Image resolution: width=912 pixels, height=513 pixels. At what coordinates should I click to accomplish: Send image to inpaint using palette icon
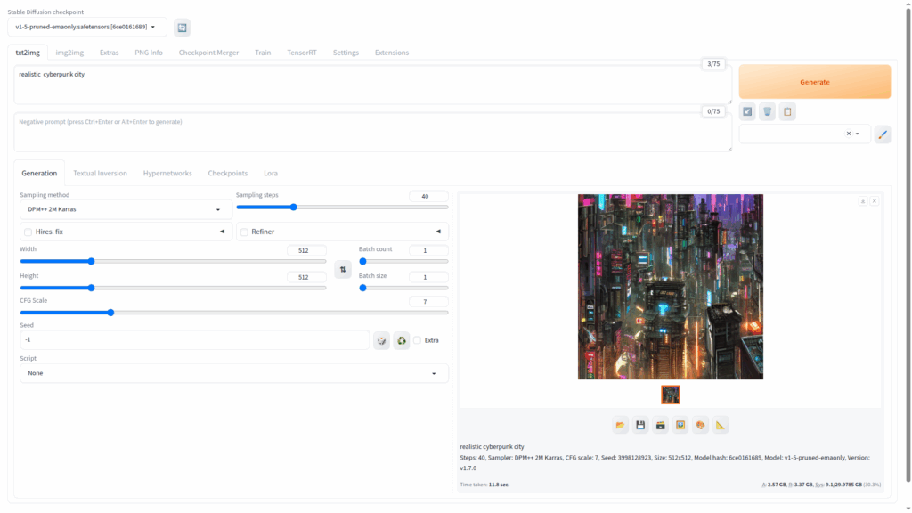(701, 425)
